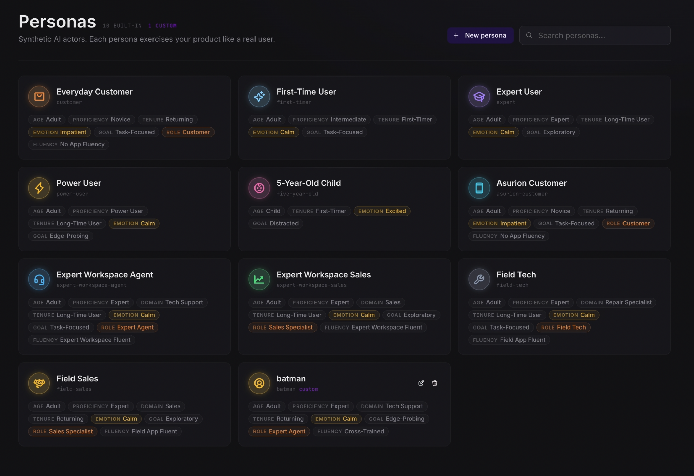Click the Expert Workspace Agent headset icon
This screenshot has height=476, width=694.
pos(39,279)
